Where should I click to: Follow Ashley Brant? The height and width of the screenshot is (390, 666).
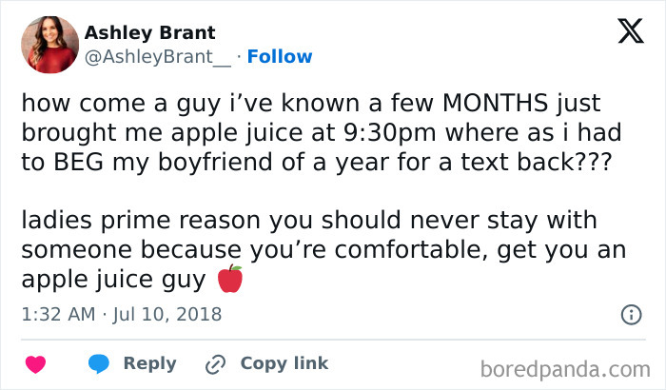coord(279,57)
